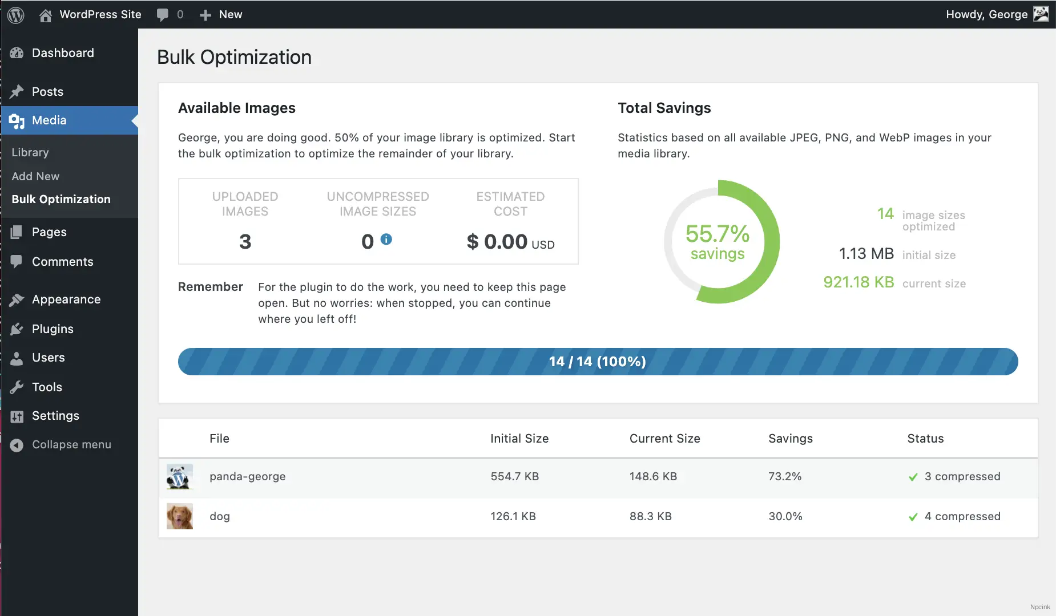Open Tools via the wrench icon
The width and height of the screenshot is (1056, 616).
[x=17, y=387]
